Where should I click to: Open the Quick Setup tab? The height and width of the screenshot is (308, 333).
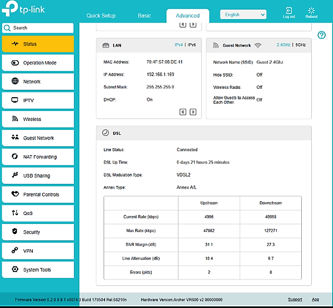pyautogui.click(x=100, y=16)
